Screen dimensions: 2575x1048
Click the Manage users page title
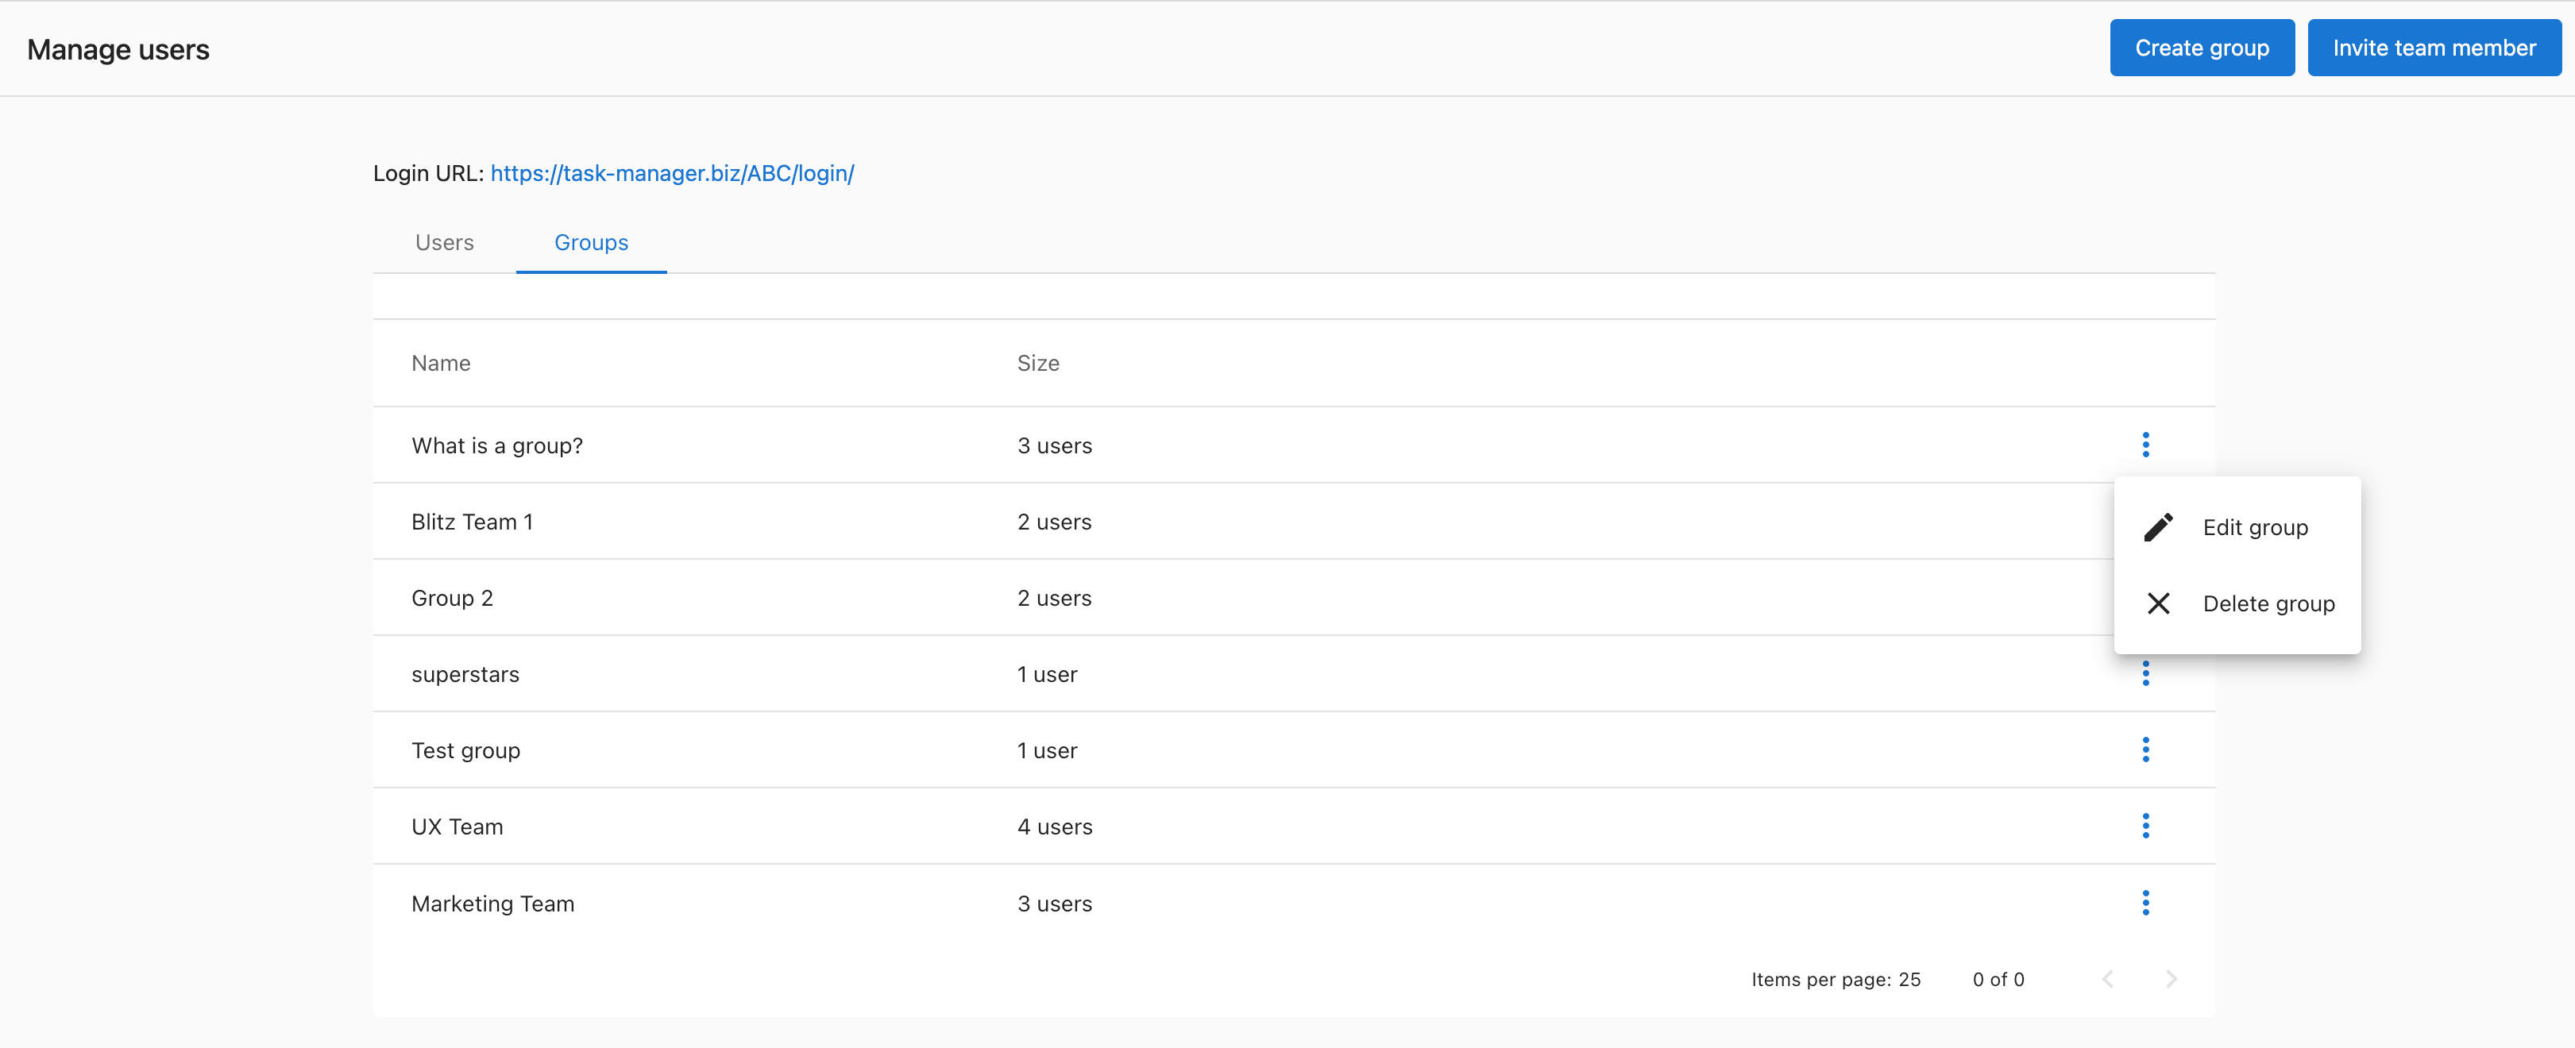click(118, 50)
